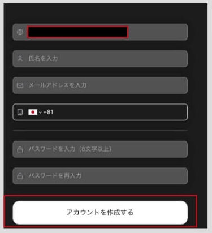Click the divider line below phone field

(x=100, y=131)
